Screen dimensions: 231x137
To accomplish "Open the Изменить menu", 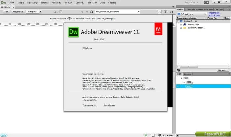I will click(x=56, y=3).
